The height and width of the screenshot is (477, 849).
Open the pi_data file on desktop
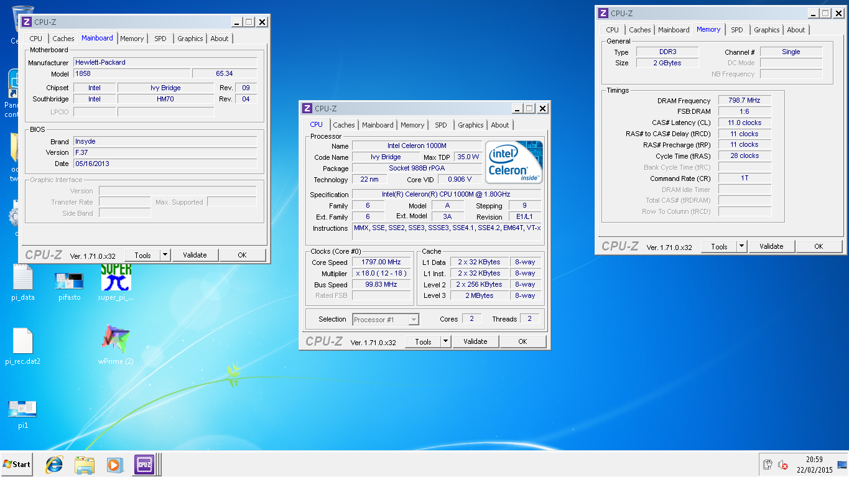point(23,282)
